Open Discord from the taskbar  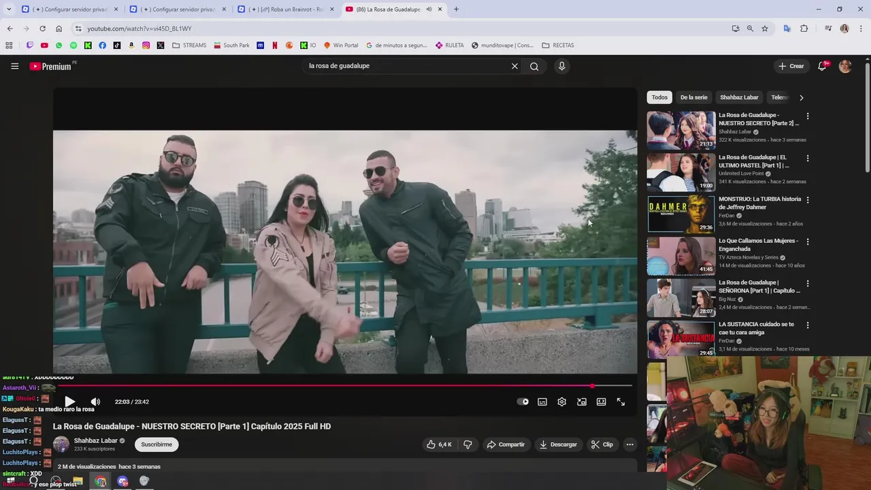point(122,481)
